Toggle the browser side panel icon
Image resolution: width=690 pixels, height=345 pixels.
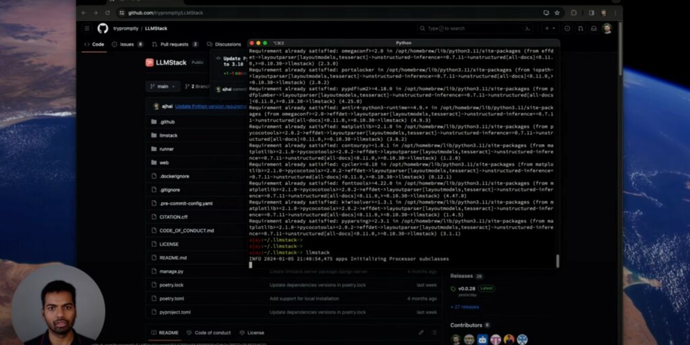(x=592, y=13)
